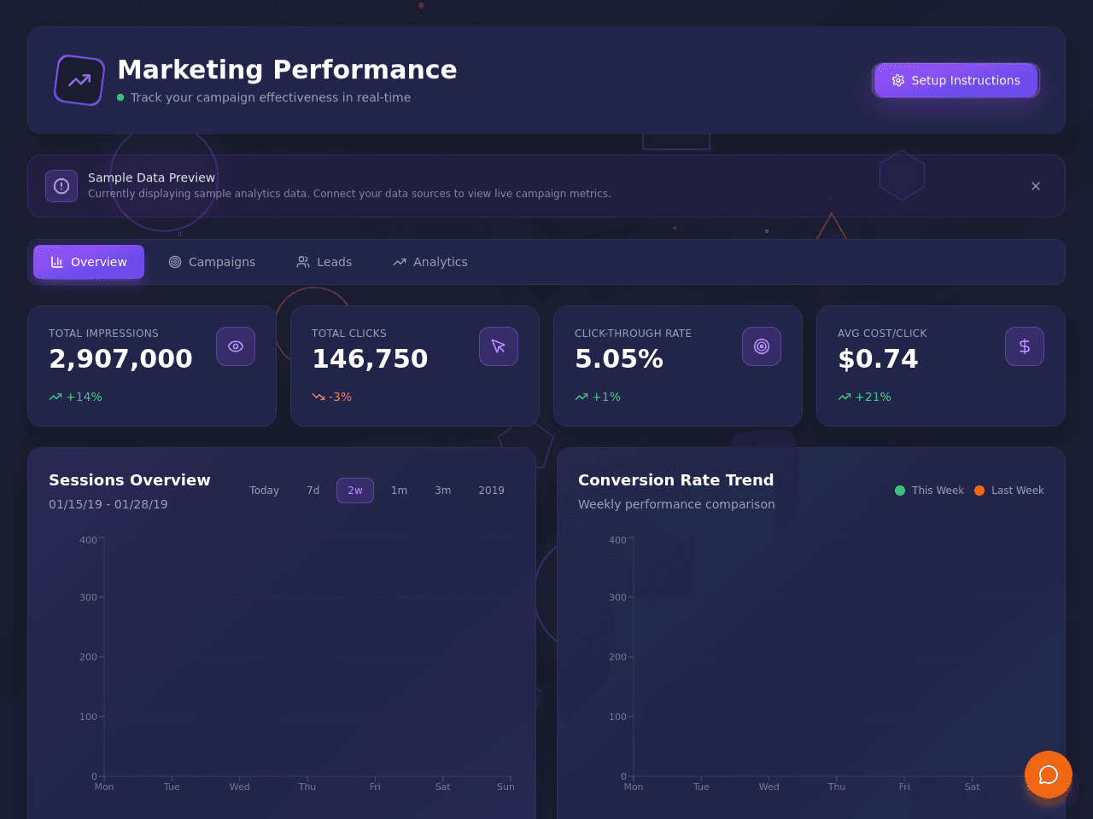
Task: Open the Leads tab
Action: coord(324,262)
